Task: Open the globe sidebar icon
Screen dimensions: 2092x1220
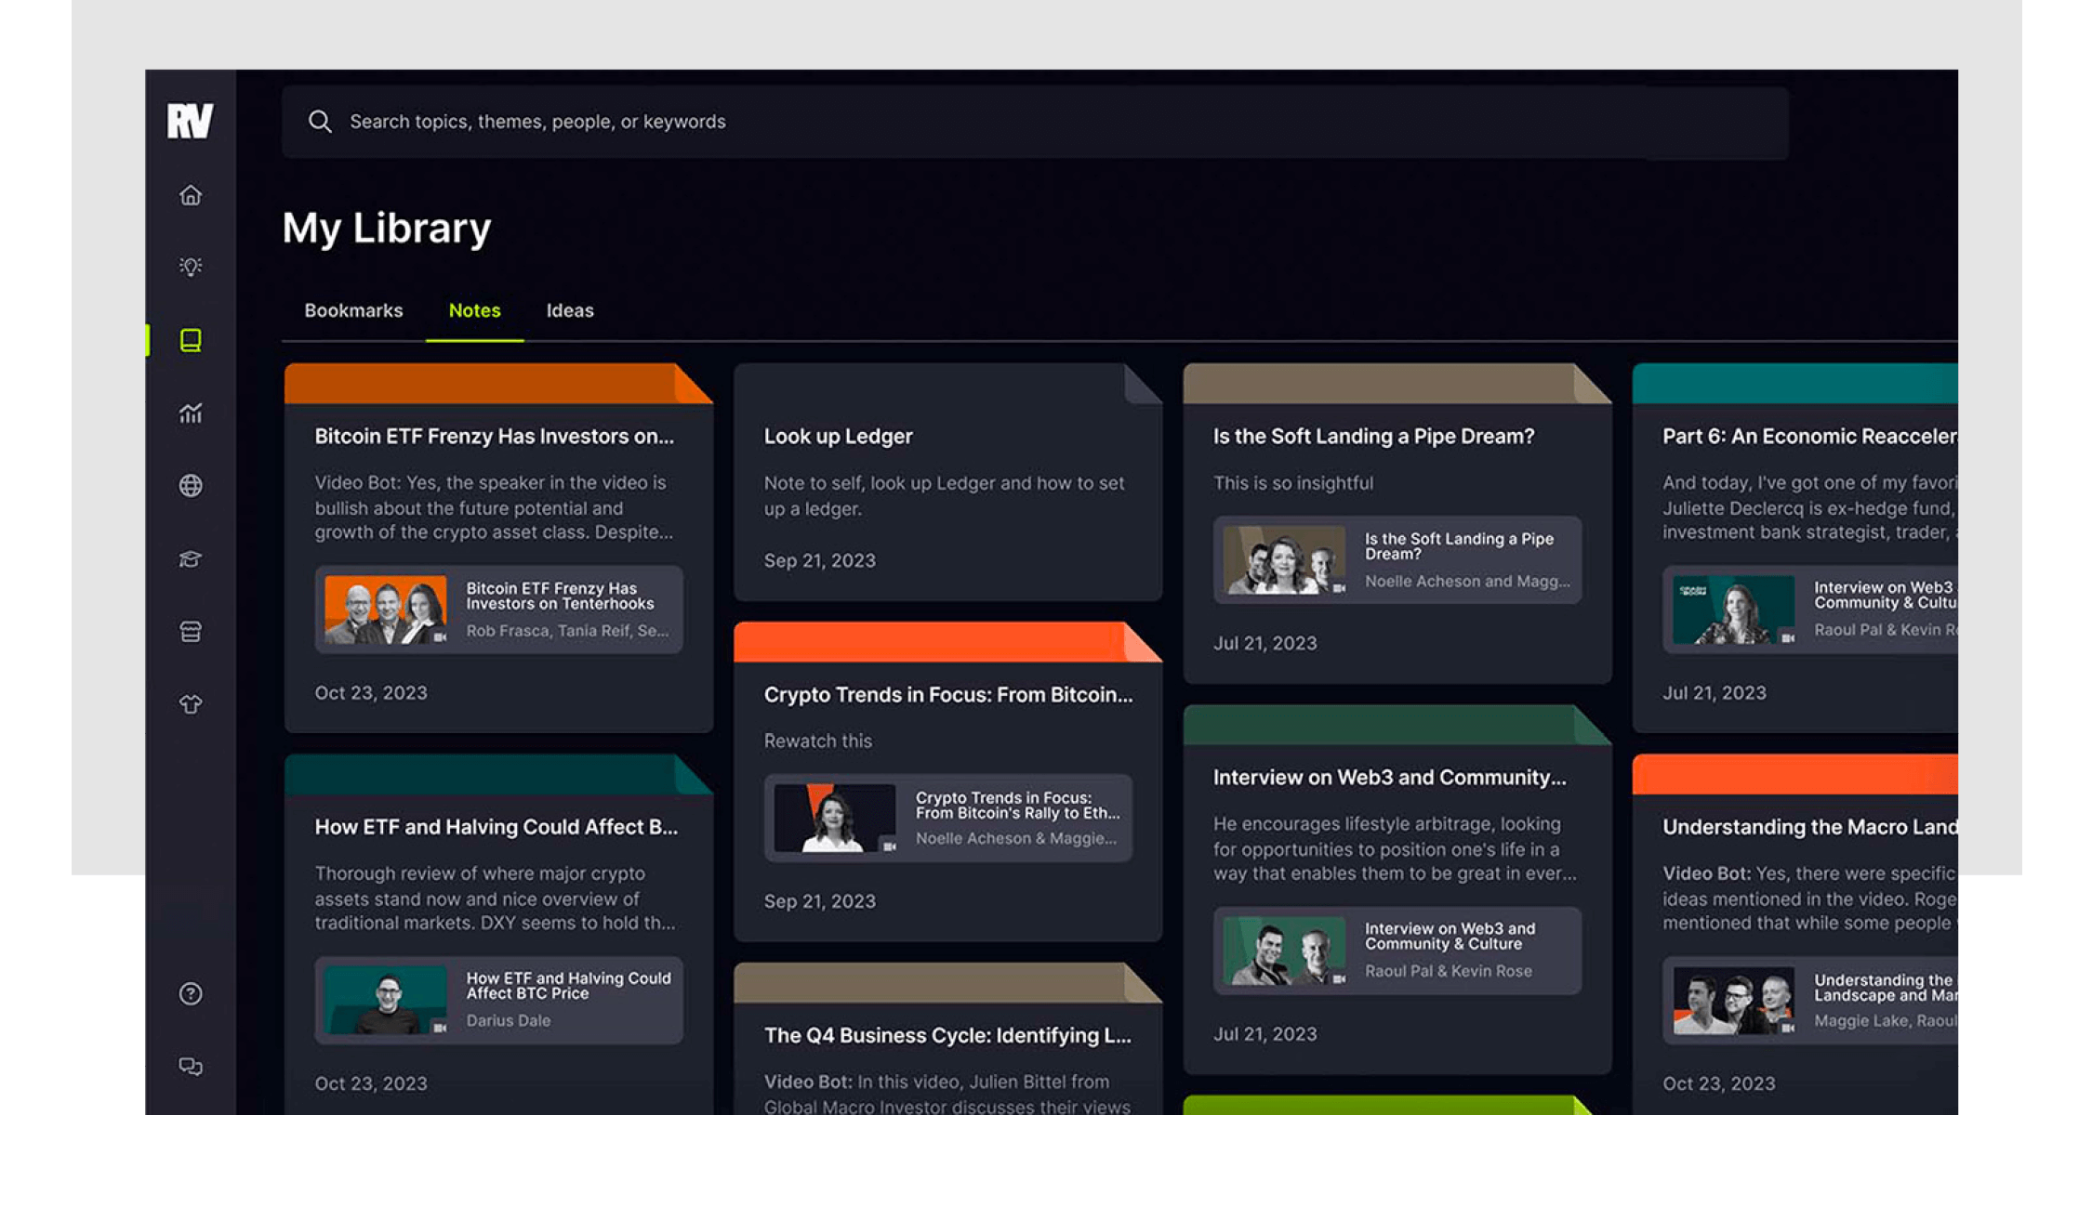Action: pyautogui.click(x=191, y=485)
